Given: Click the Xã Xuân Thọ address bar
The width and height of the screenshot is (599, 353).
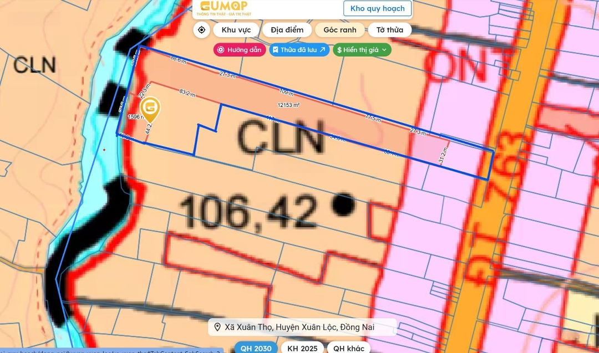Looking at the screenshot, I should 303,328.
